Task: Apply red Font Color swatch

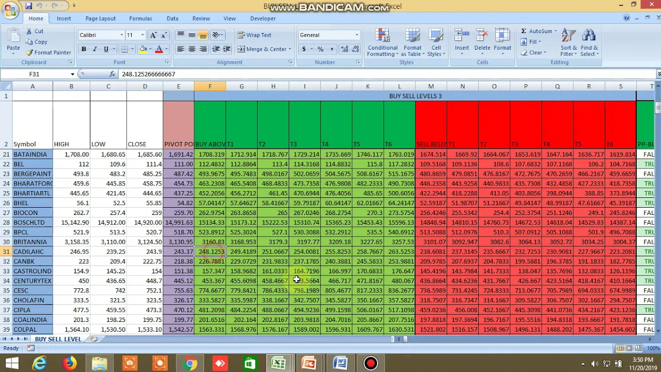Action: [159, 49]
